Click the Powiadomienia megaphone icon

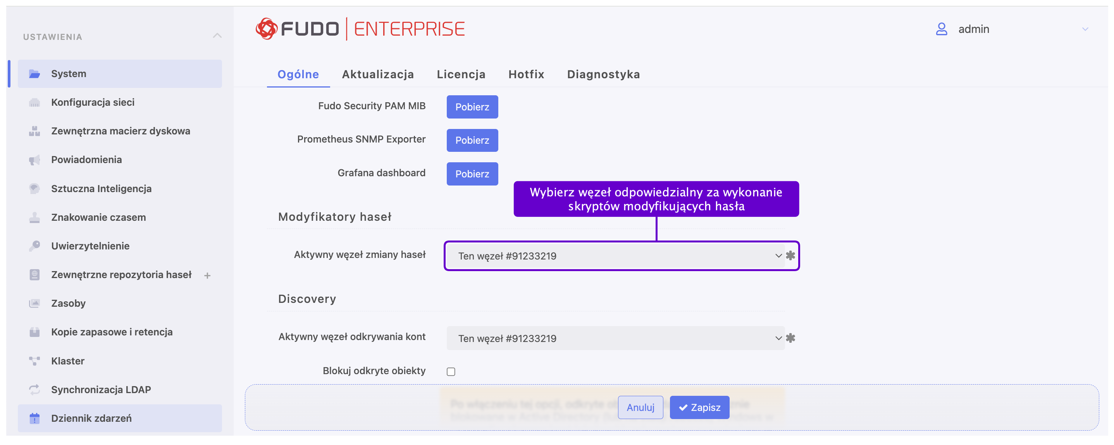pos(34,160)
